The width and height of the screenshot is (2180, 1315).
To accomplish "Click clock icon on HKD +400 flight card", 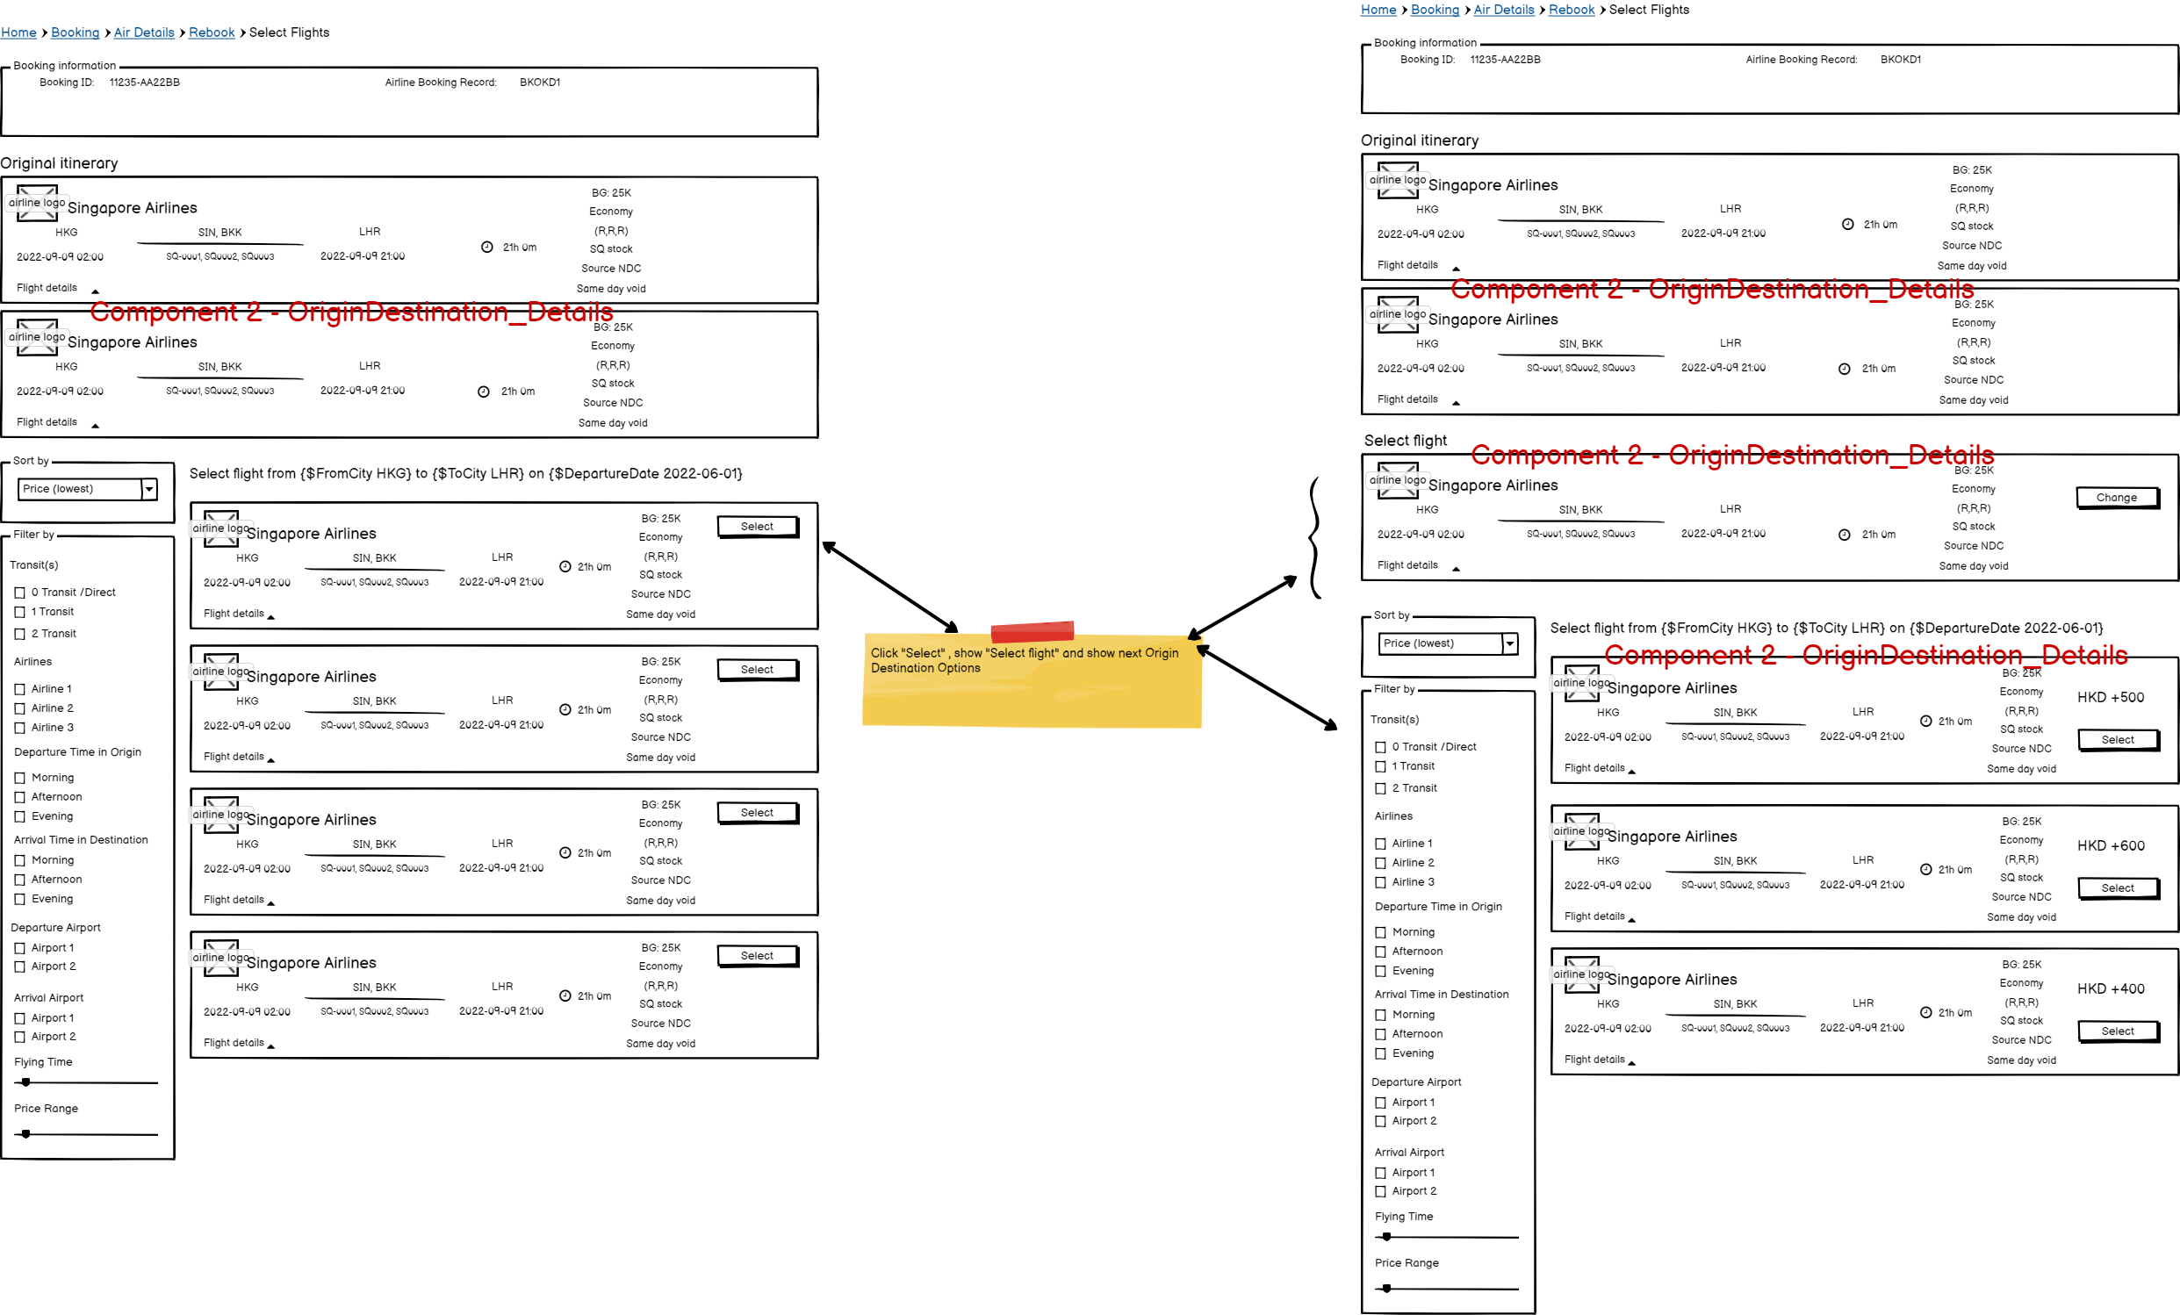I will (x=1926, y=1012).
